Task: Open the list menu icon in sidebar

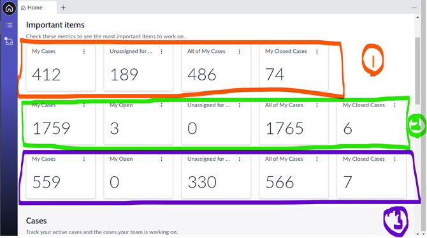Action: 9,26
